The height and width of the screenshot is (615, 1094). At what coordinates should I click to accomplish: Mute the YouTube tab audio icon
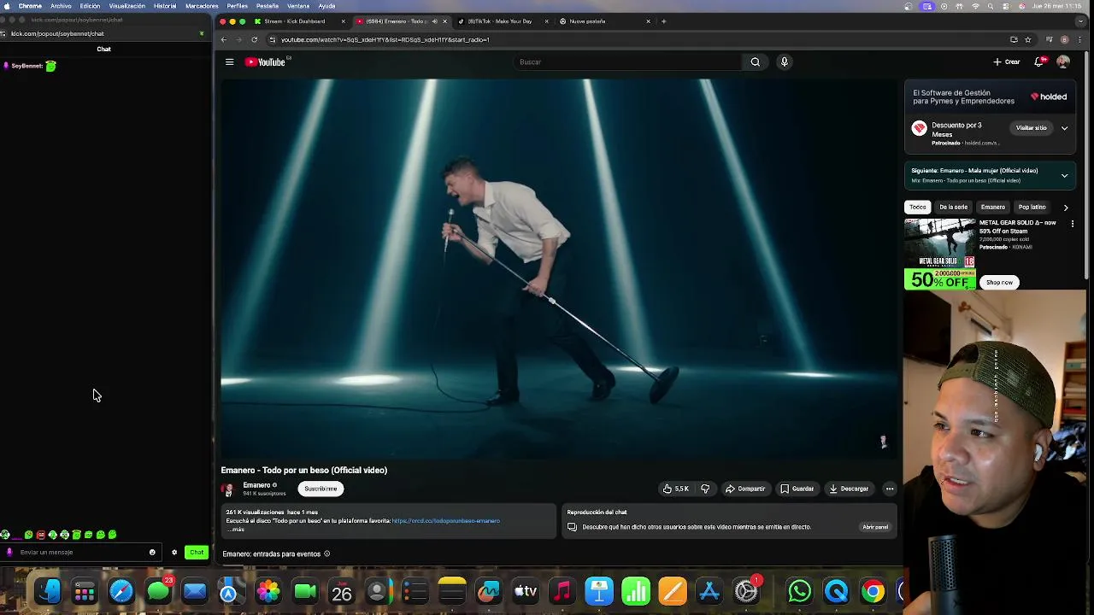tap(434, 21)
